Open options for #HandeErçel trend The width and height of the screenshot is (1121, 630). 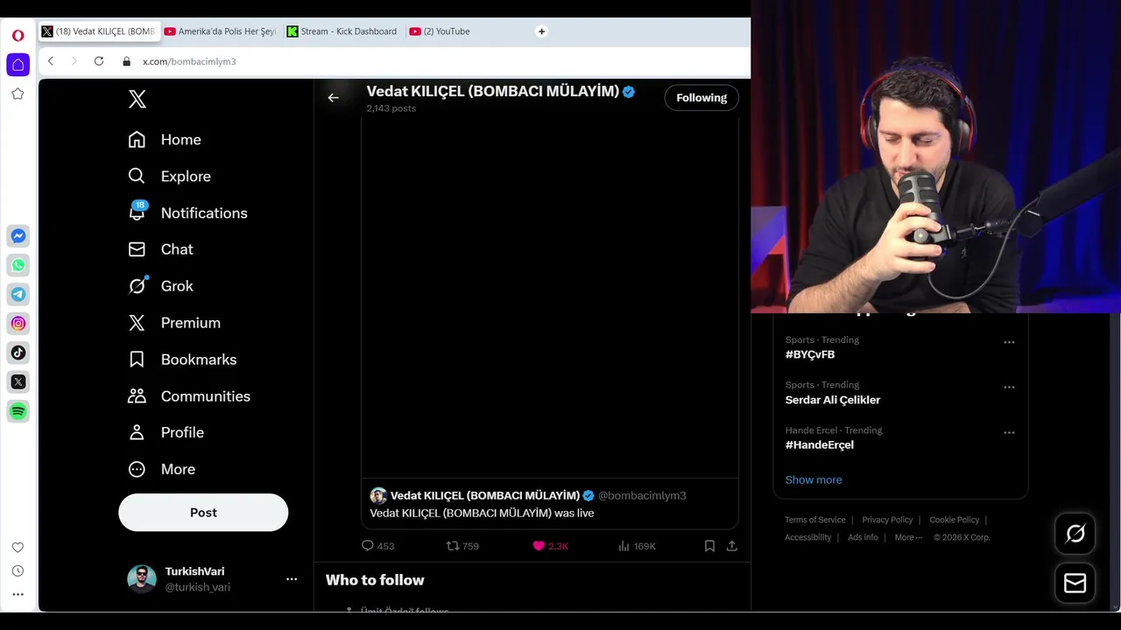tap(1009, 432)
